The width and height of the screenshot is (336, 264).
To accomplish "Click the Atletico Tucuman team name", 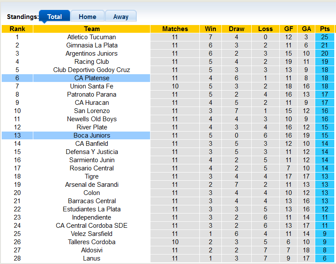I will [92, 37].
